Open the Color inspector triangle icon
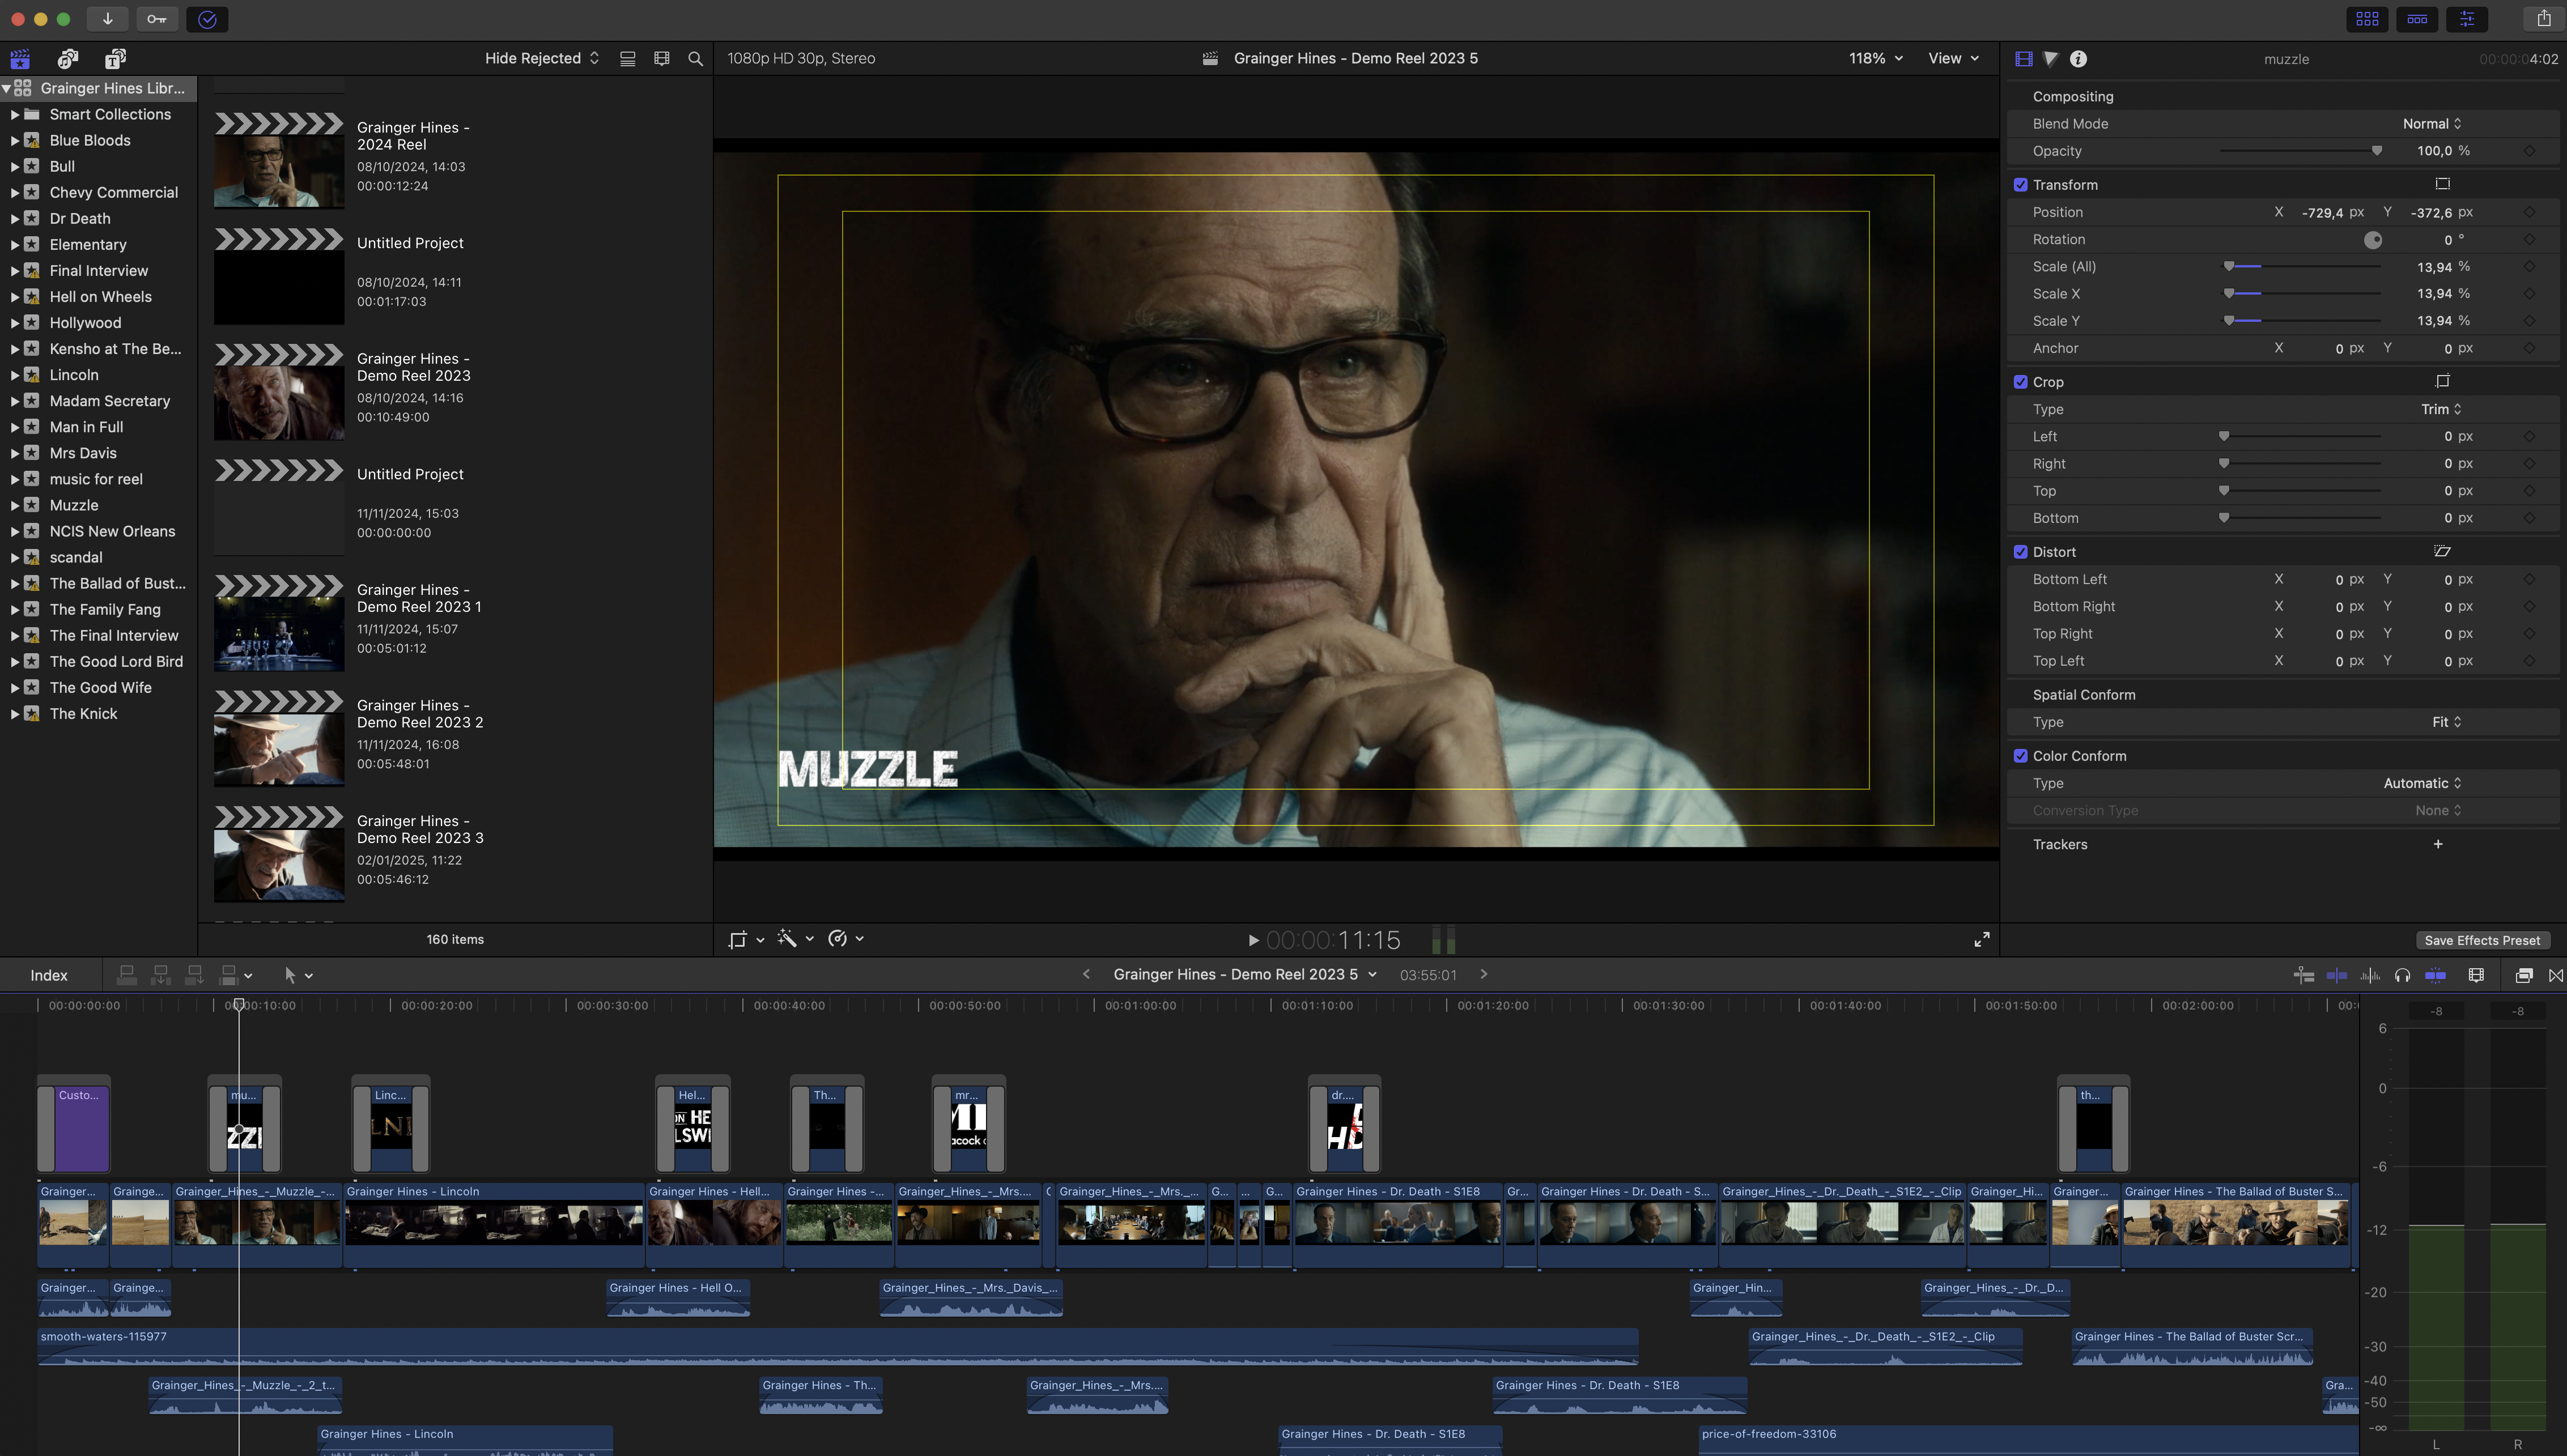The image size is (2567, 1456). pyautogui.click(x=2051, y=59)
